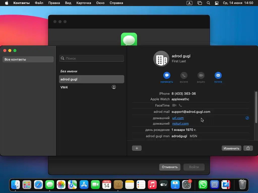Open Control Center in the menu bar

(217, 3)
